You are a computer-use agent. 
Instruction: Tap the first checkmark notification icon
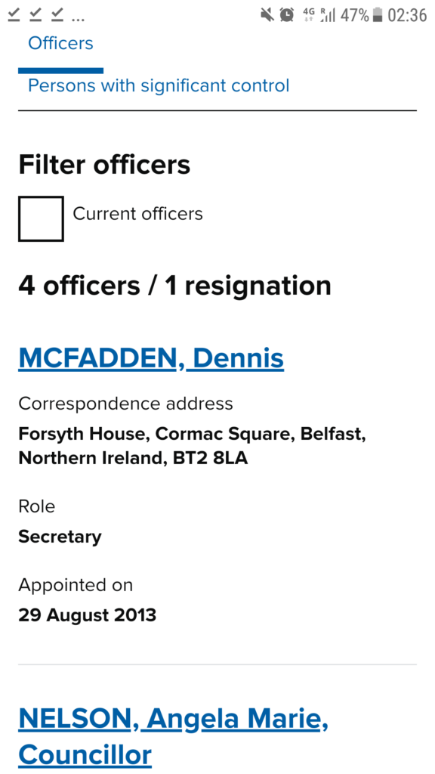point(12,14)
